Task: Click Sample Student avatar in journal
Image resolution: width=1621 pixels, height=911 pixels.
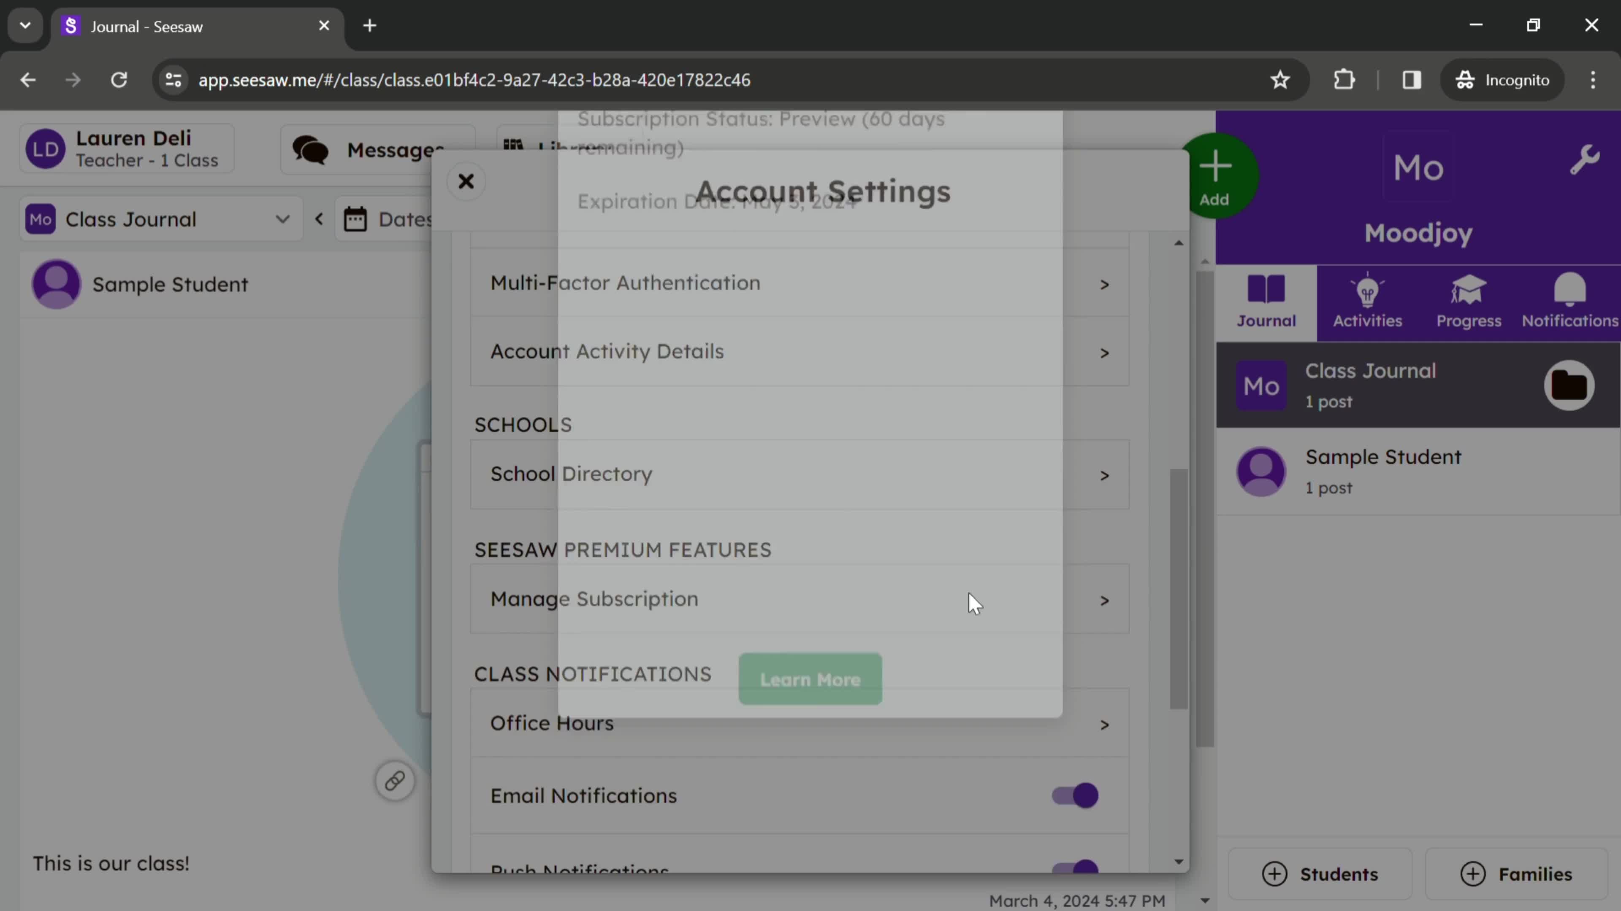Action: coord(57,284)
